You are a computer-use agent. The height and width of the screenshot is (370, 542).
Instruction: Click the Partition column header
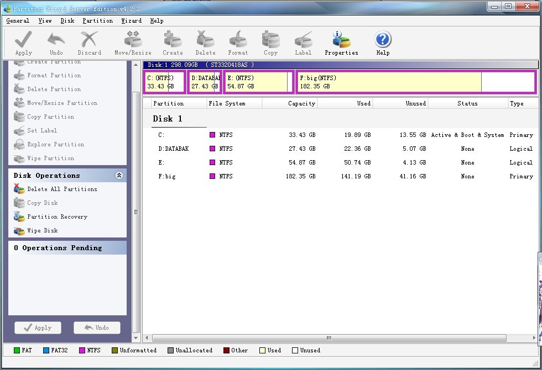pyautogui.click(x=179, y=104)
